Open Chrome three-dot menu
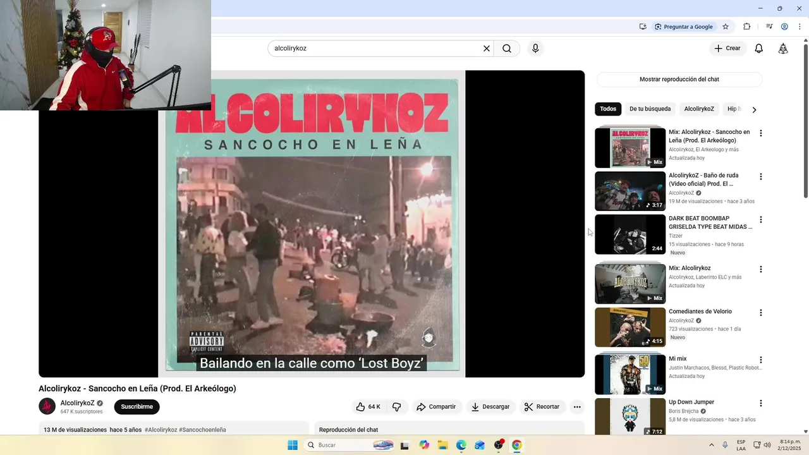Viewport: 809px width, 455px height. 800,27
